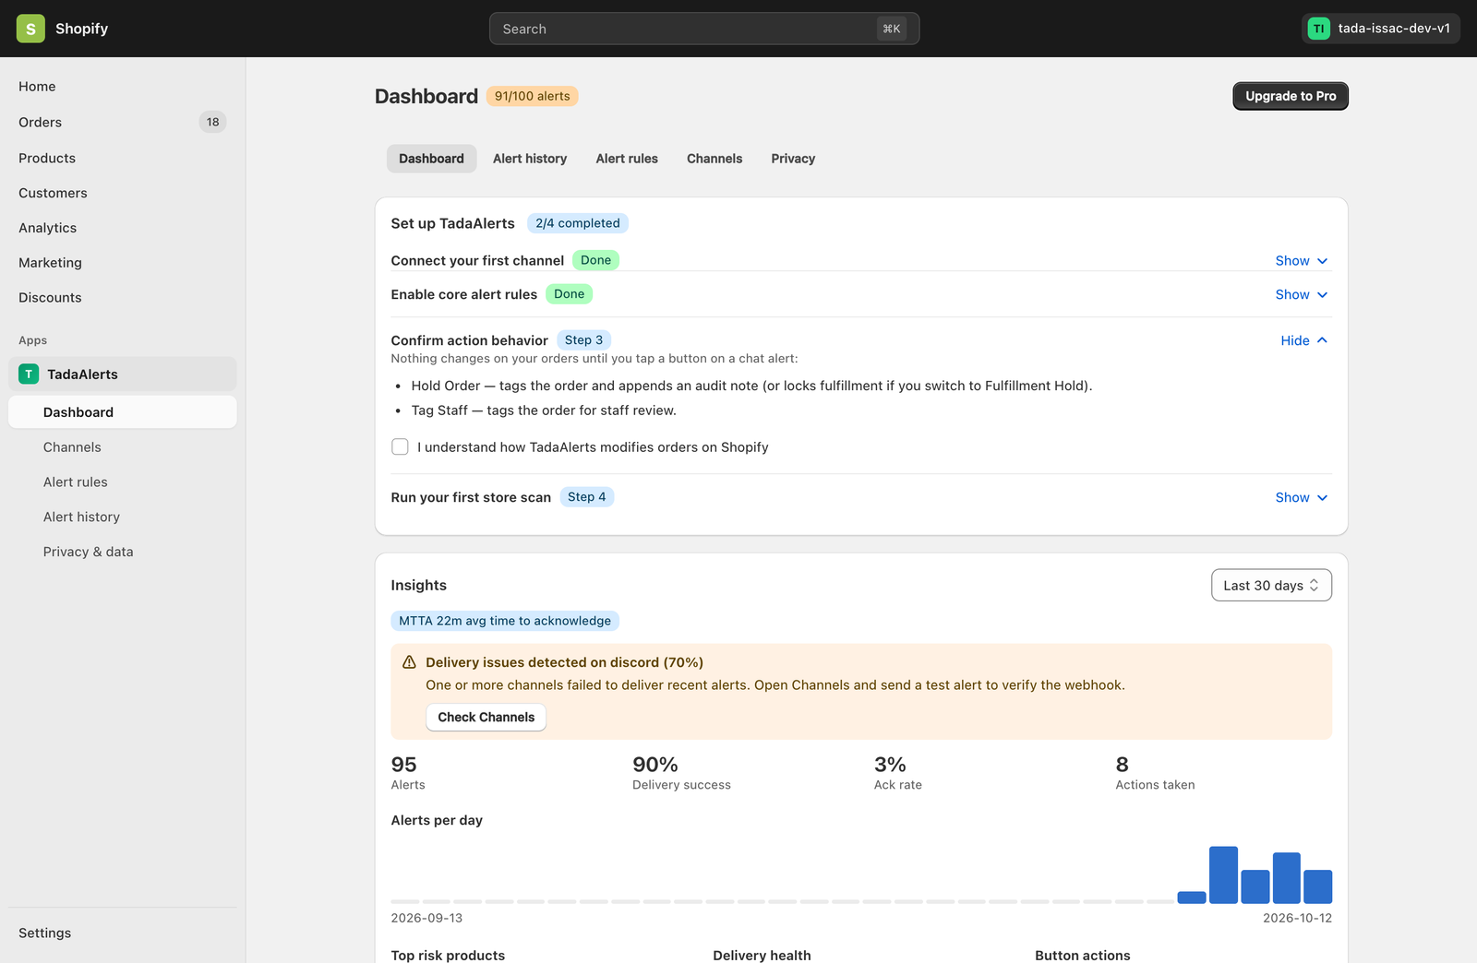Click the TadaAlerts app icon in sidebar
The width and height of the screenshot is (1477, 963).
pos(29,374)
